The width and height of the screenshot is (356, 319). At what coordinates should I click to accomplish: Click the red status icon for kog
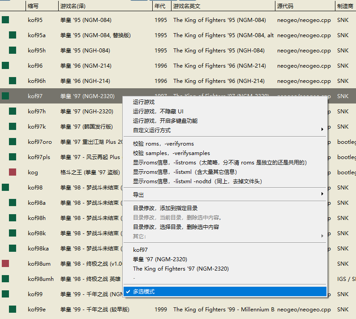[x=13, y=172]
